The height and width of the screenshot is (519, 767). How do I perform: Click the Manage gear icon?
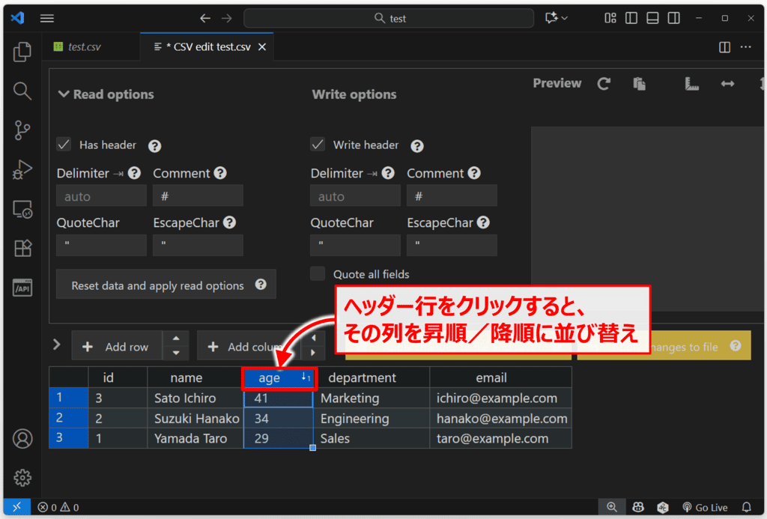pyautogui.click(x=22, y=477)
